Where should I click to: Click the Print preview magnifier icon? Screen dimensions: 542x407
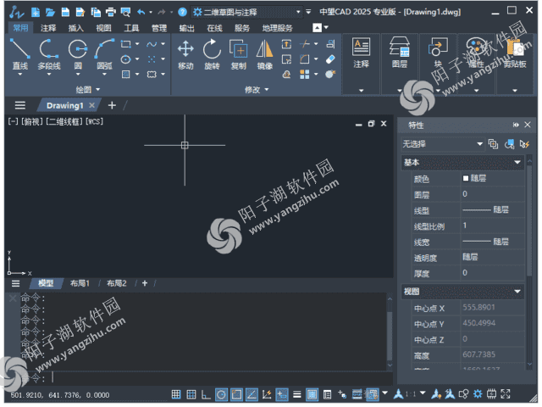click(125, 13)
